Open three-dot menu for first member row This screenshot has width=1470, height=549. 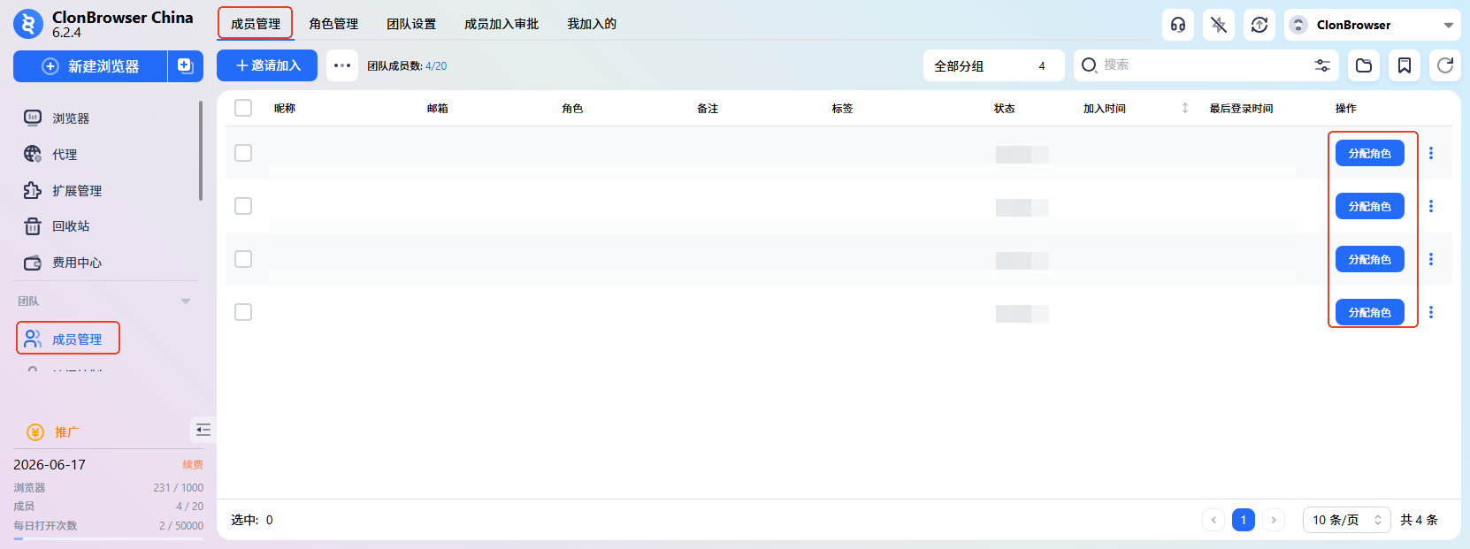click(x=1430, y=153)
